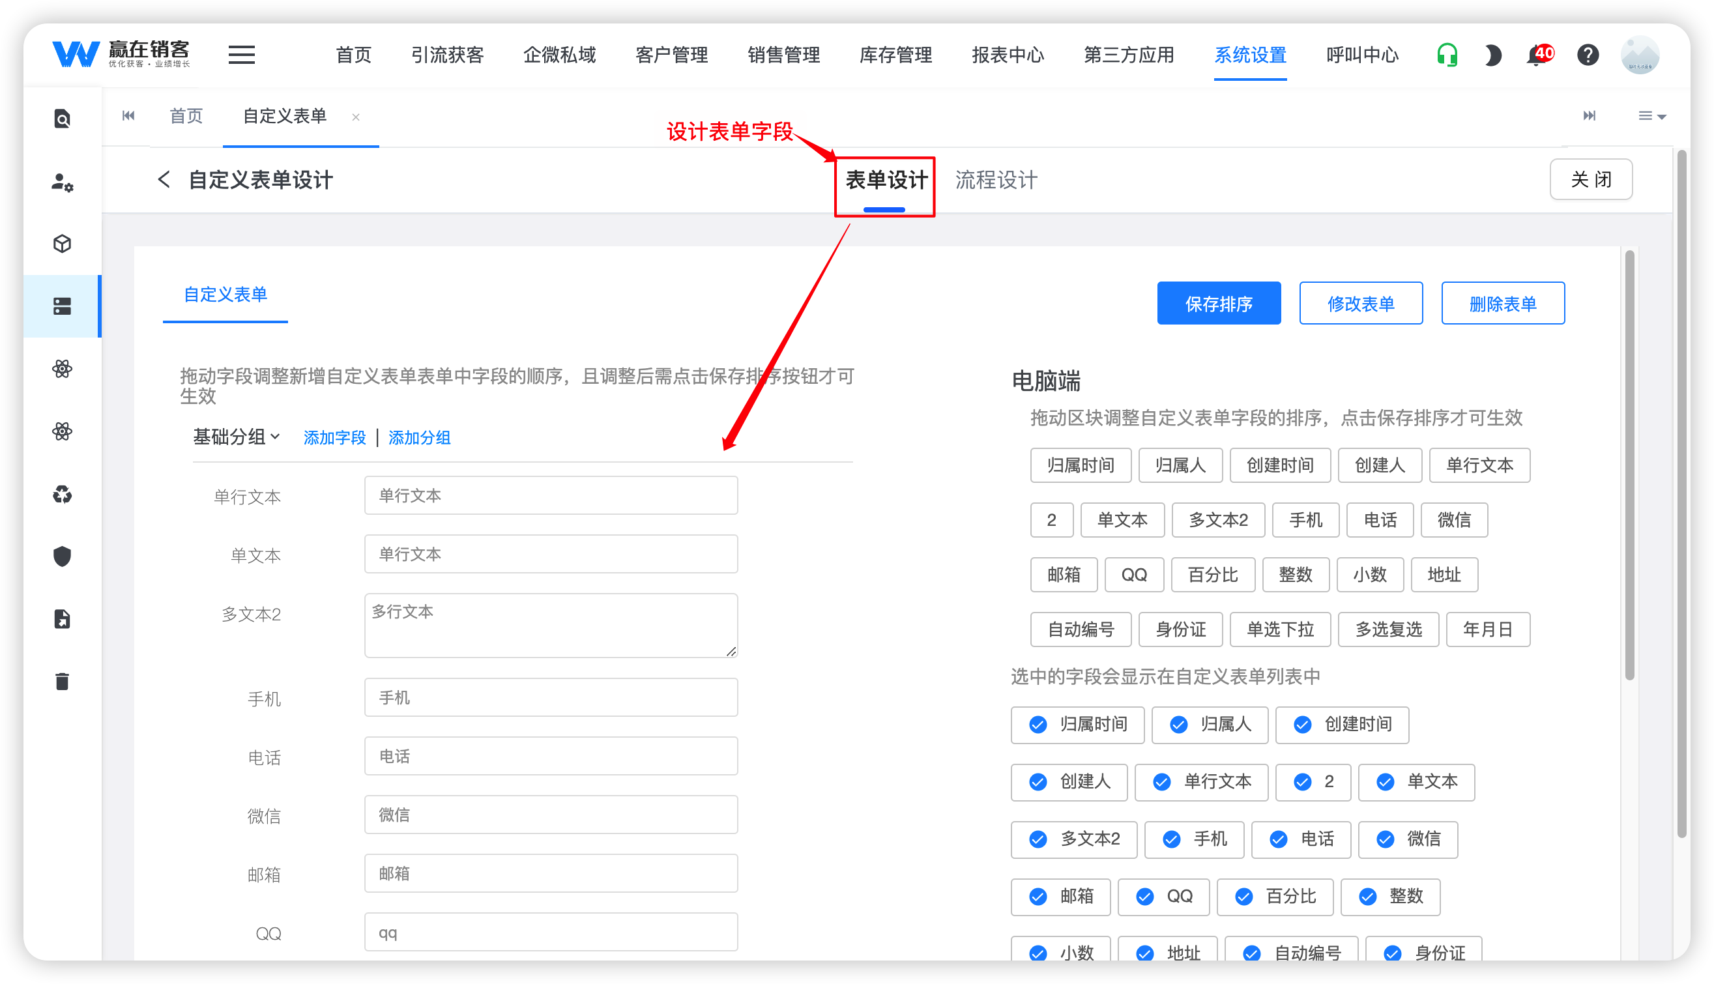The height and width of the screenshot is (984, 1714).
Task: Click the help question mark icon
Action: pos(1588,55)
